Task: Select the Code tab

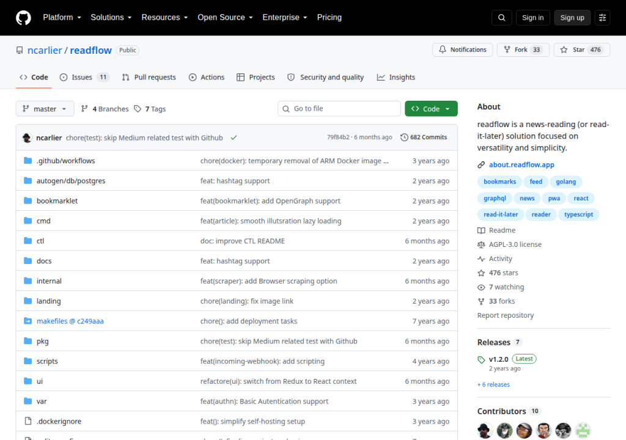Action: (x=34, y=78)
